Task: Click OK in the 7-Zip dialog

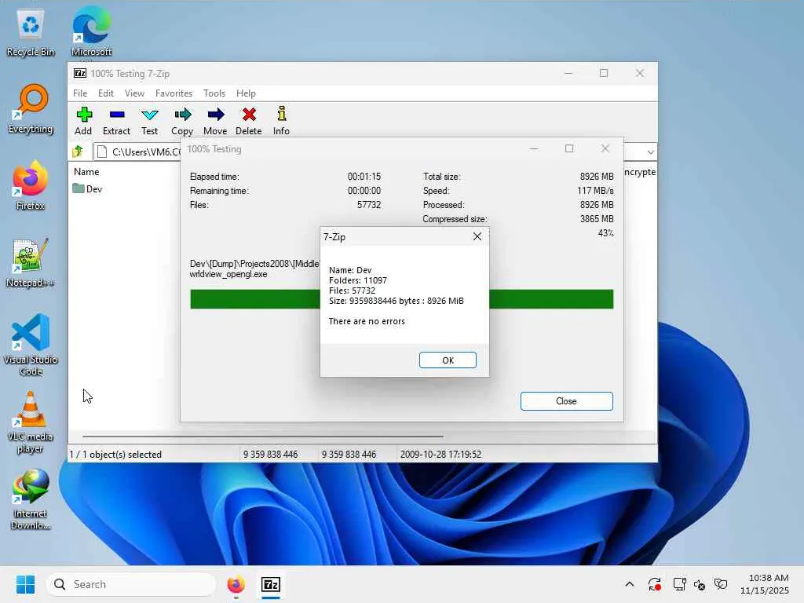Action: [x=448, y=360]
